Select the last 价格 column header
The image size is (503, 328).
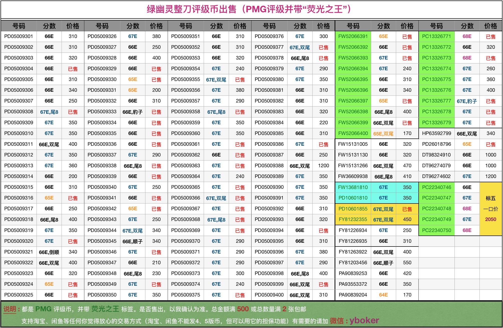tap(490, 26)
